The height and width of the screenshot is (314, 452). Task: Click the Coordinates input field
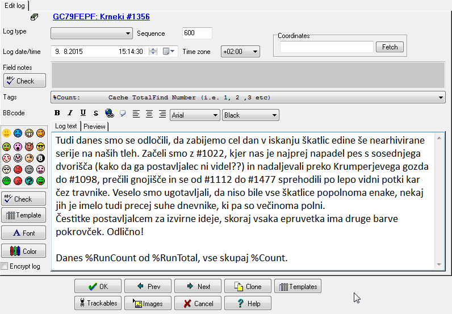327,47
